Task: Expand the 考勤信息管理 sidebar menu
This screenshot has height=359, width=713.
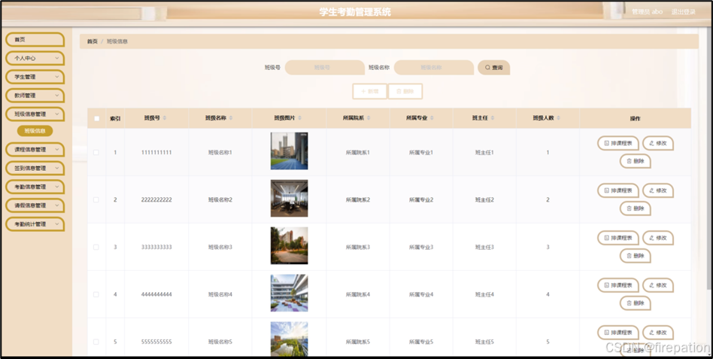Action: pos(35,187)
